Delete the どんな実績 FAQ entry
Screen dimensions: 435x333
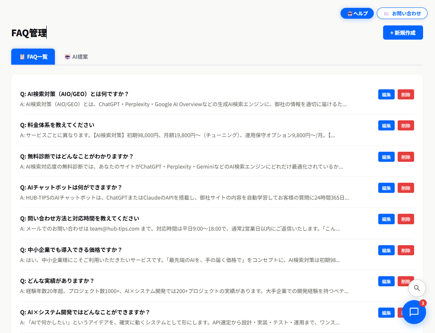(406, 281)
